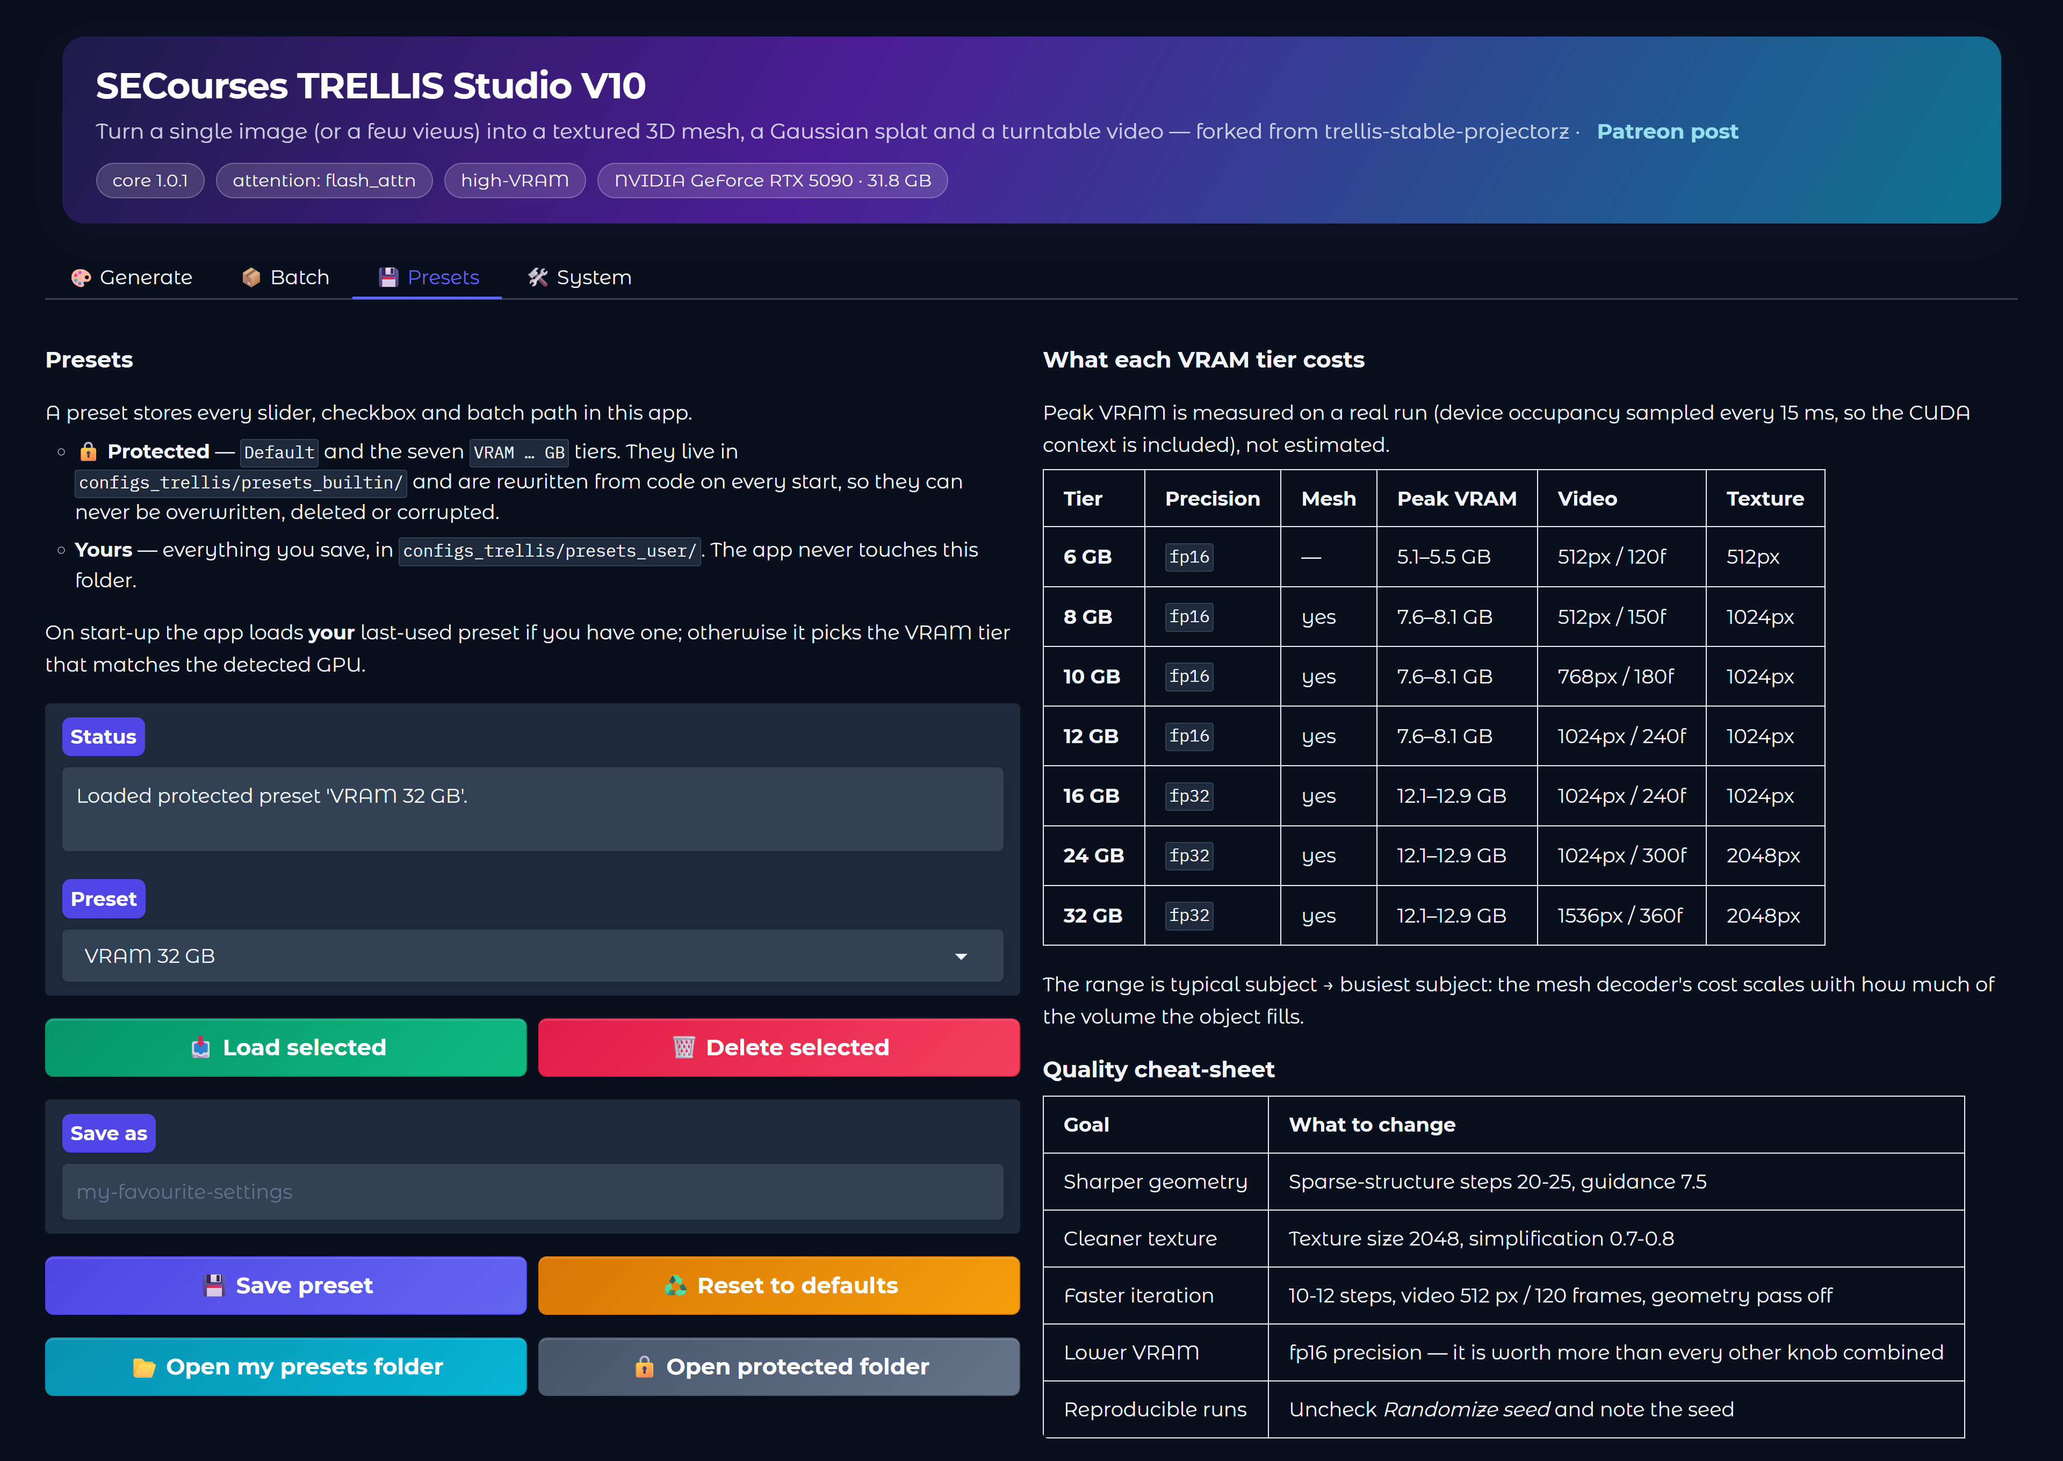Click the 'Peak VRAM' column header

(x=1457, y=499)
